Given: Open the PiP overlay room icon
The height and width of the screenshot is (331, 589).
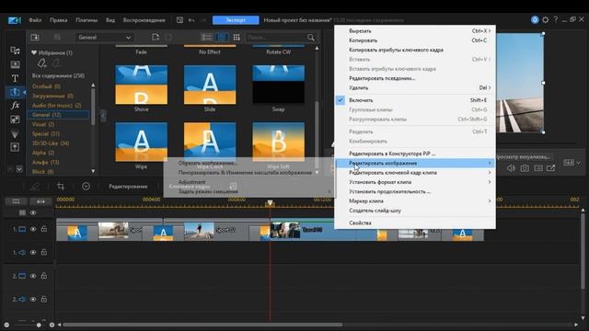Looking at the screenshot, I should (15, 120).
